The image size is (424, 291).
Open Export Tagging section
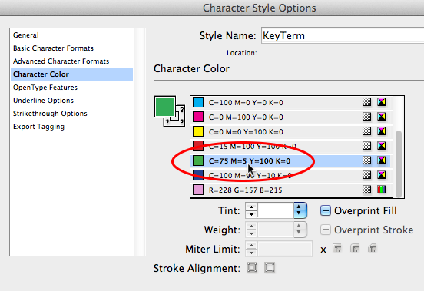click(38, 127)
